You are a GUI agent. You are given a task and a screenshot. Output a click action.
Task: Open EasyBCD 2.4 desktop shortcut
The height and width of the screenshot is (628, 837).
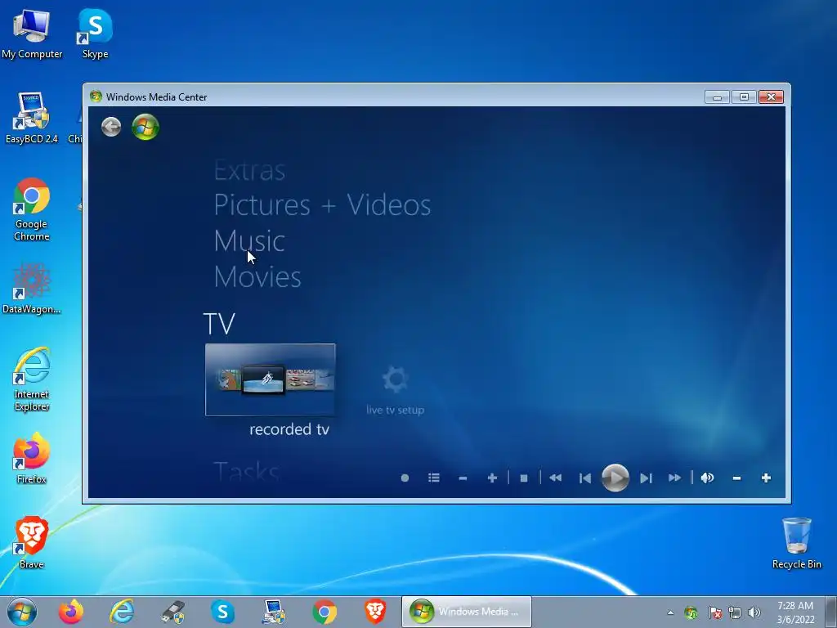pyautogui.click(x=32, y=118)
